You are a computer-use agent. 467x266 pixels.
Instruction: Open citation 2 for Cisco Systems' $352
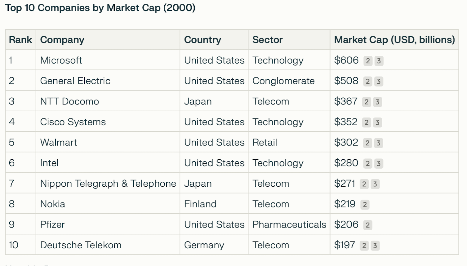367,122
